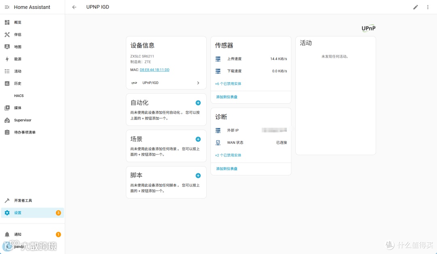The width and height of the screenshot is (437, 254).
Task: Click the pencil edit icon top right
Action: (416, 7)
